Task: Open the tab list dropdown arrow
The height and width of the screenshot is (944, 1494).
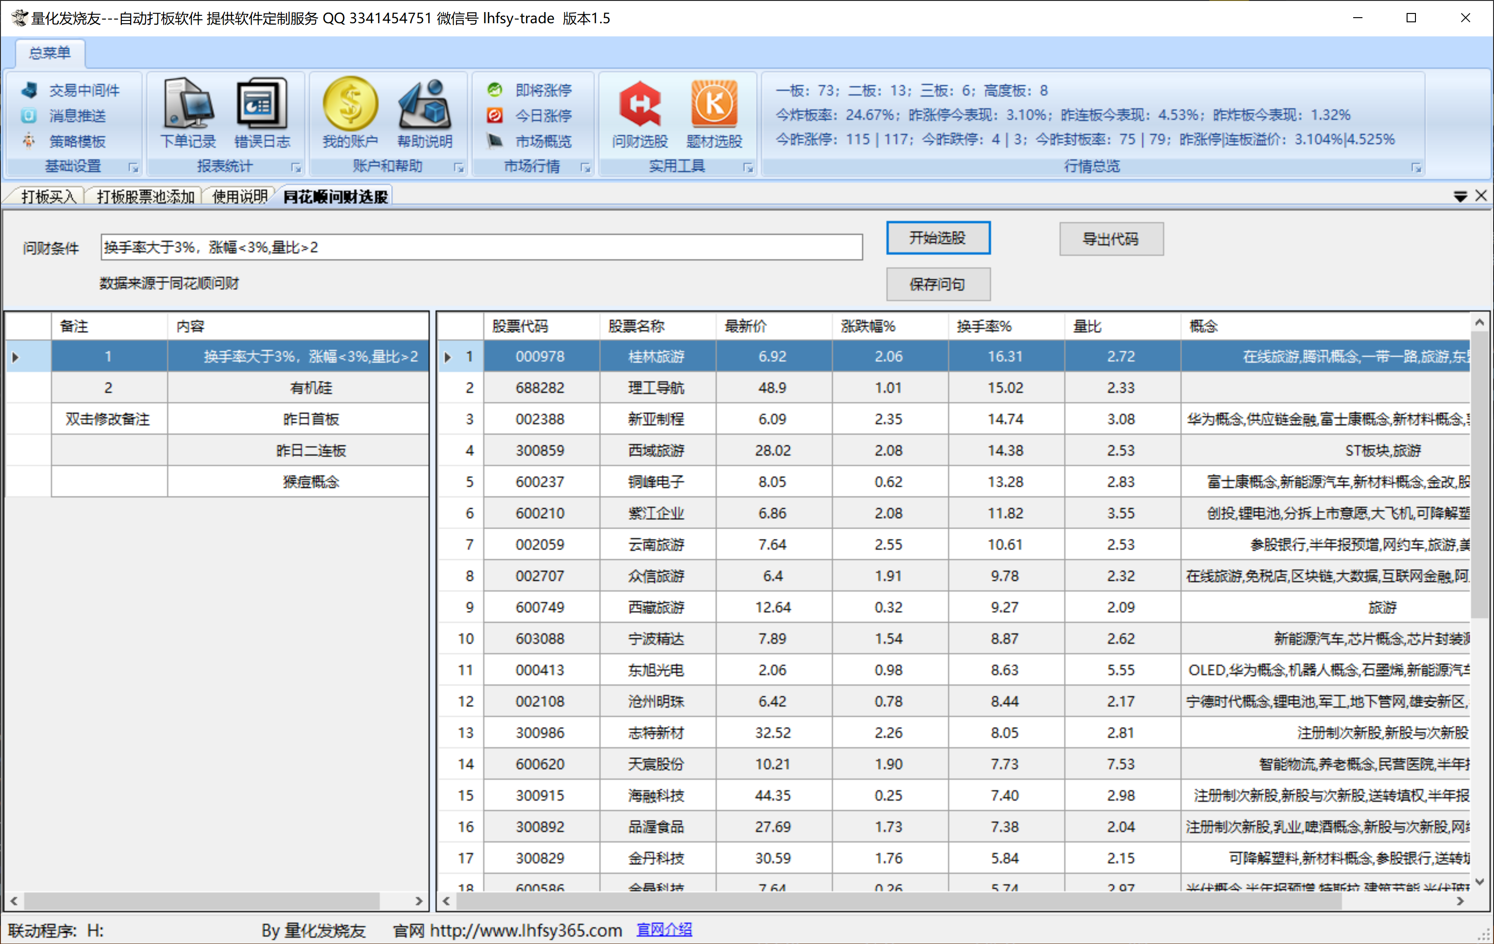Action: [1460, 197]
